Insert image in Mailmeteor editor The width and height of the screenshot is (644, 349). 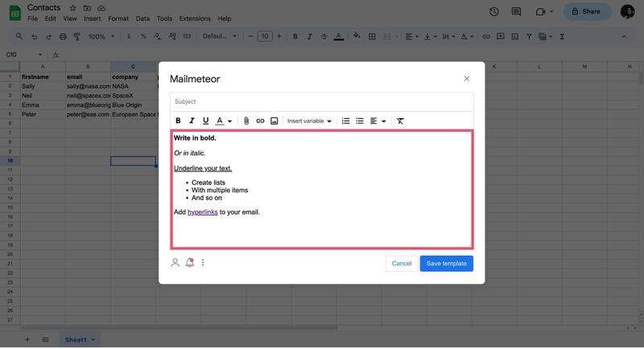point(274,121)
